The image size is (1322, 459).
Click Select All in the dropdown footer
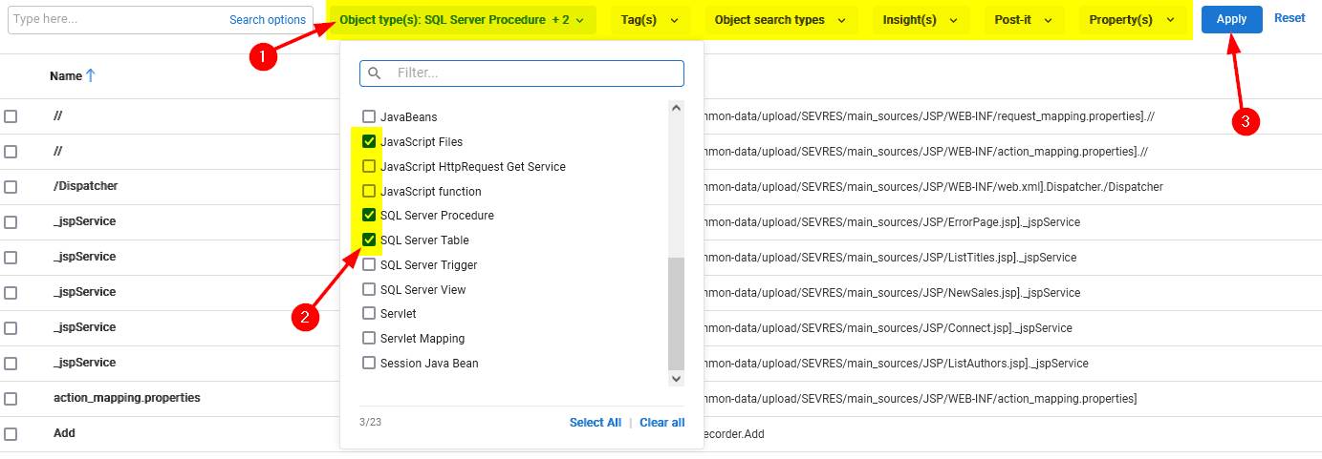point(595,423)
